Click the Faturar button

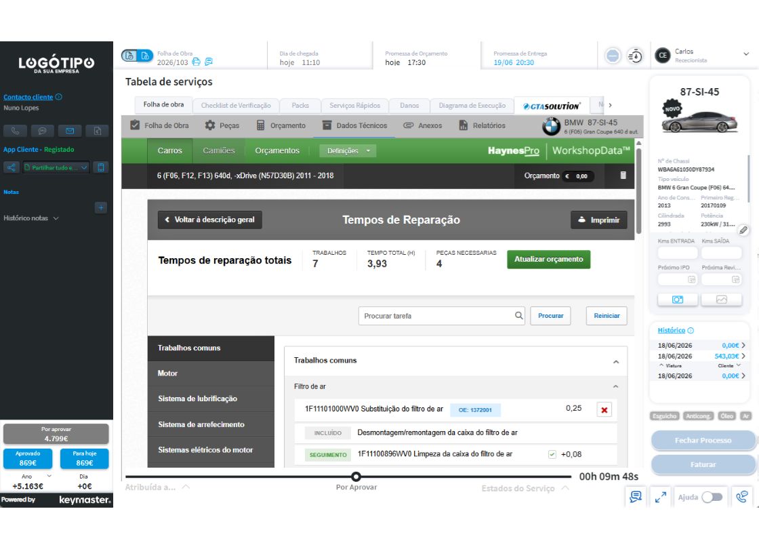click(703, 464)
